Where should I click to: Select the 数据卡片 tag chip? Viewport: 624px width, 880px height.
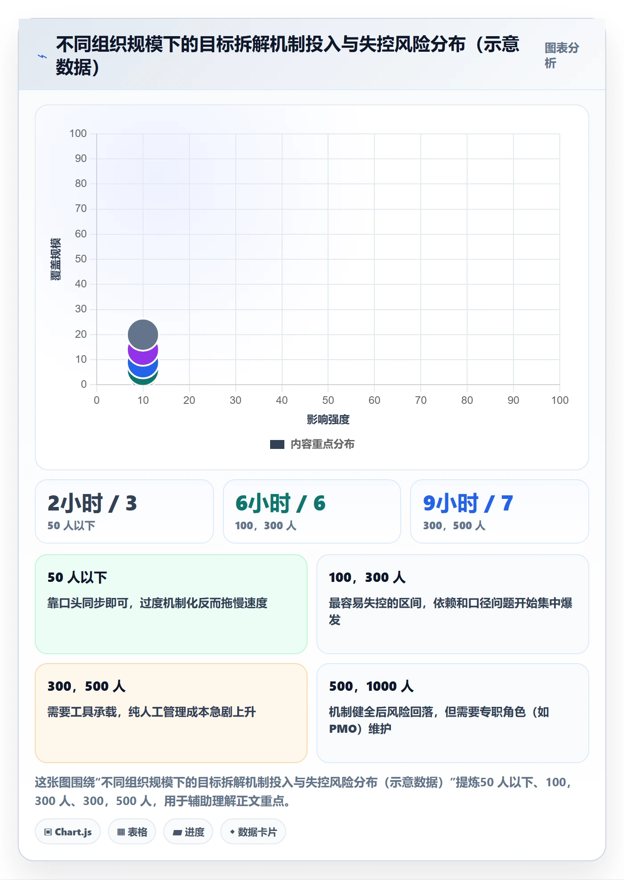coord(253,832)
